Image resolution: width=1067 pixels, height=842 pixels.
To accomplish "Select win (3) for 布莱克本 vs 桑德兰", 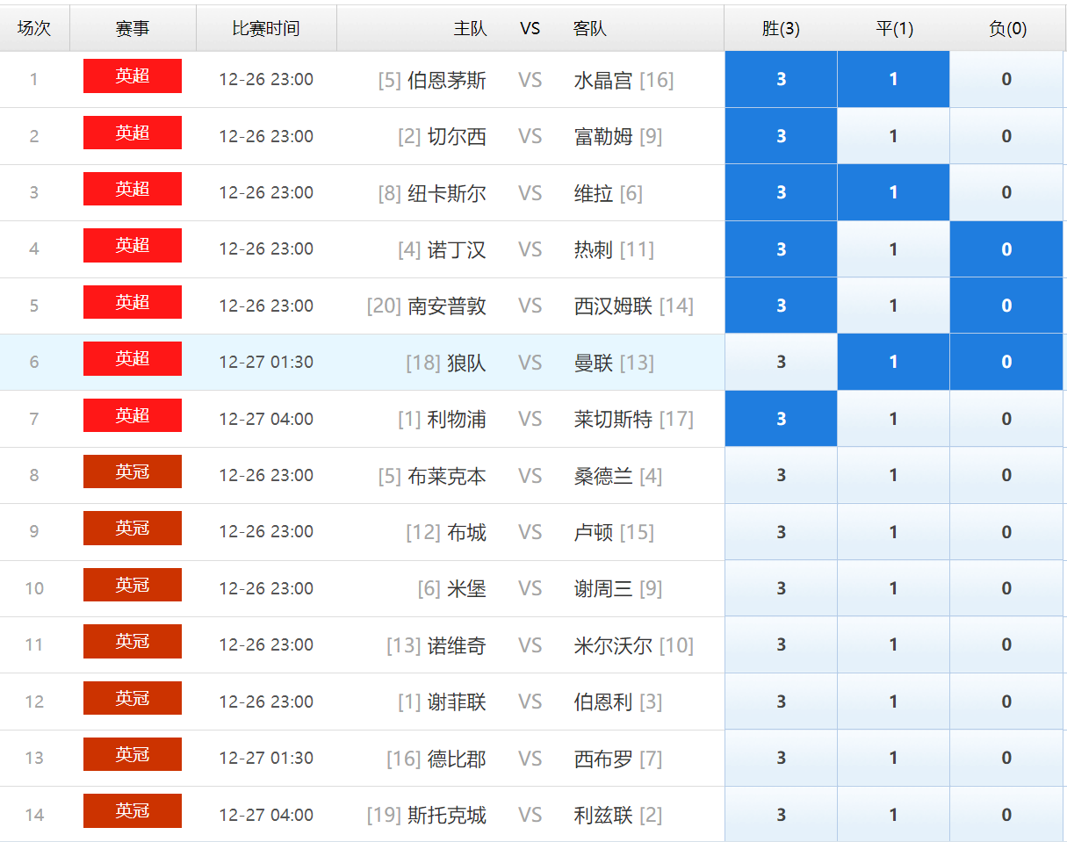I will pyautogui.click(x=781, y=475).
